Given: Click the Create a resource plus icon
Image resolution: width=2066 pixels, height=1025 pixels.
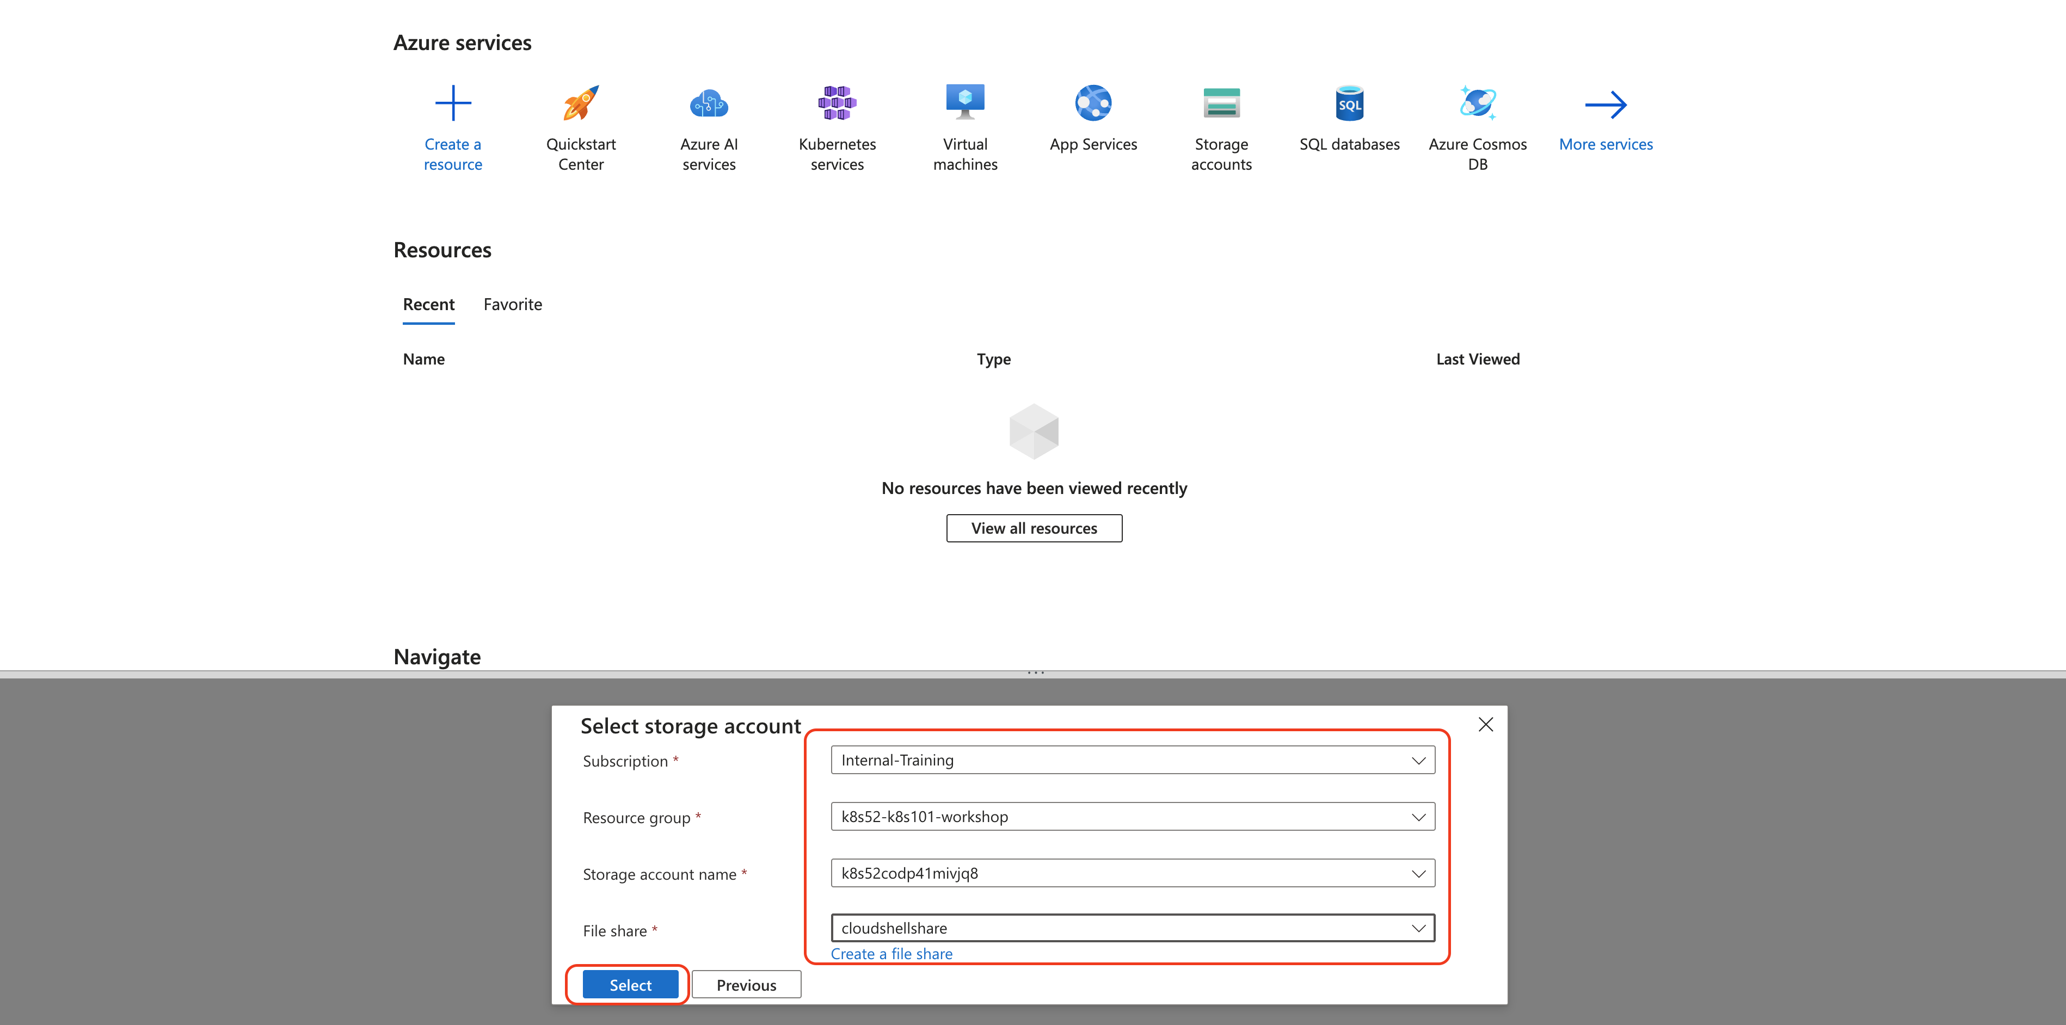Looking at the screenshot, I should click(x=452, y=103).
